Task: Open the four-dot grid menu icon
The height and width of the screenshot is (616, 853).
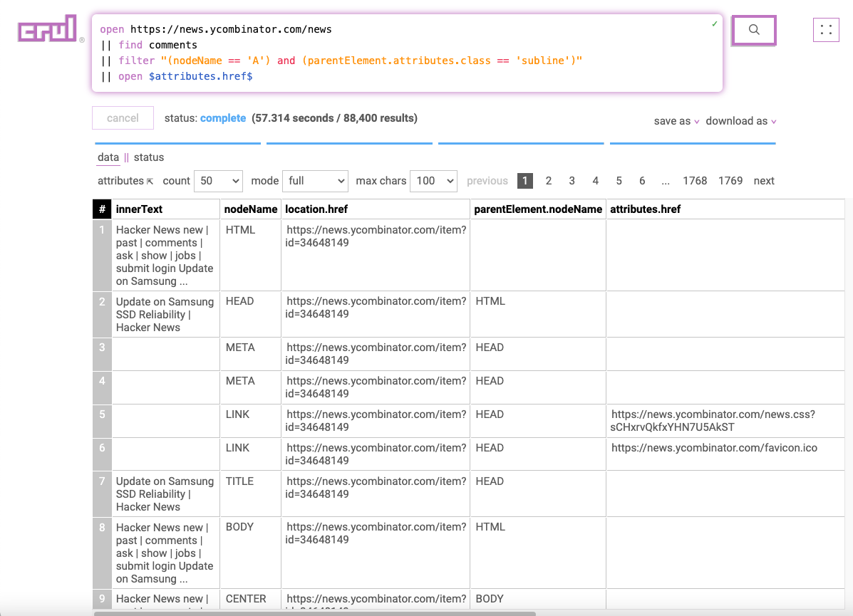Action: (x=826, y=29)
